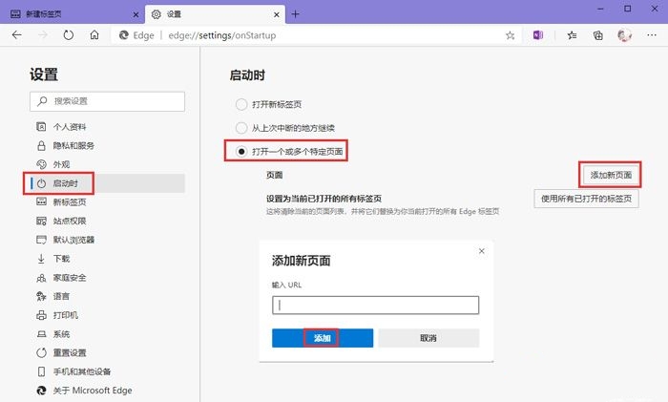The image size is (668, 402).
Task: Open the home page icon
Action: [94, 35]
